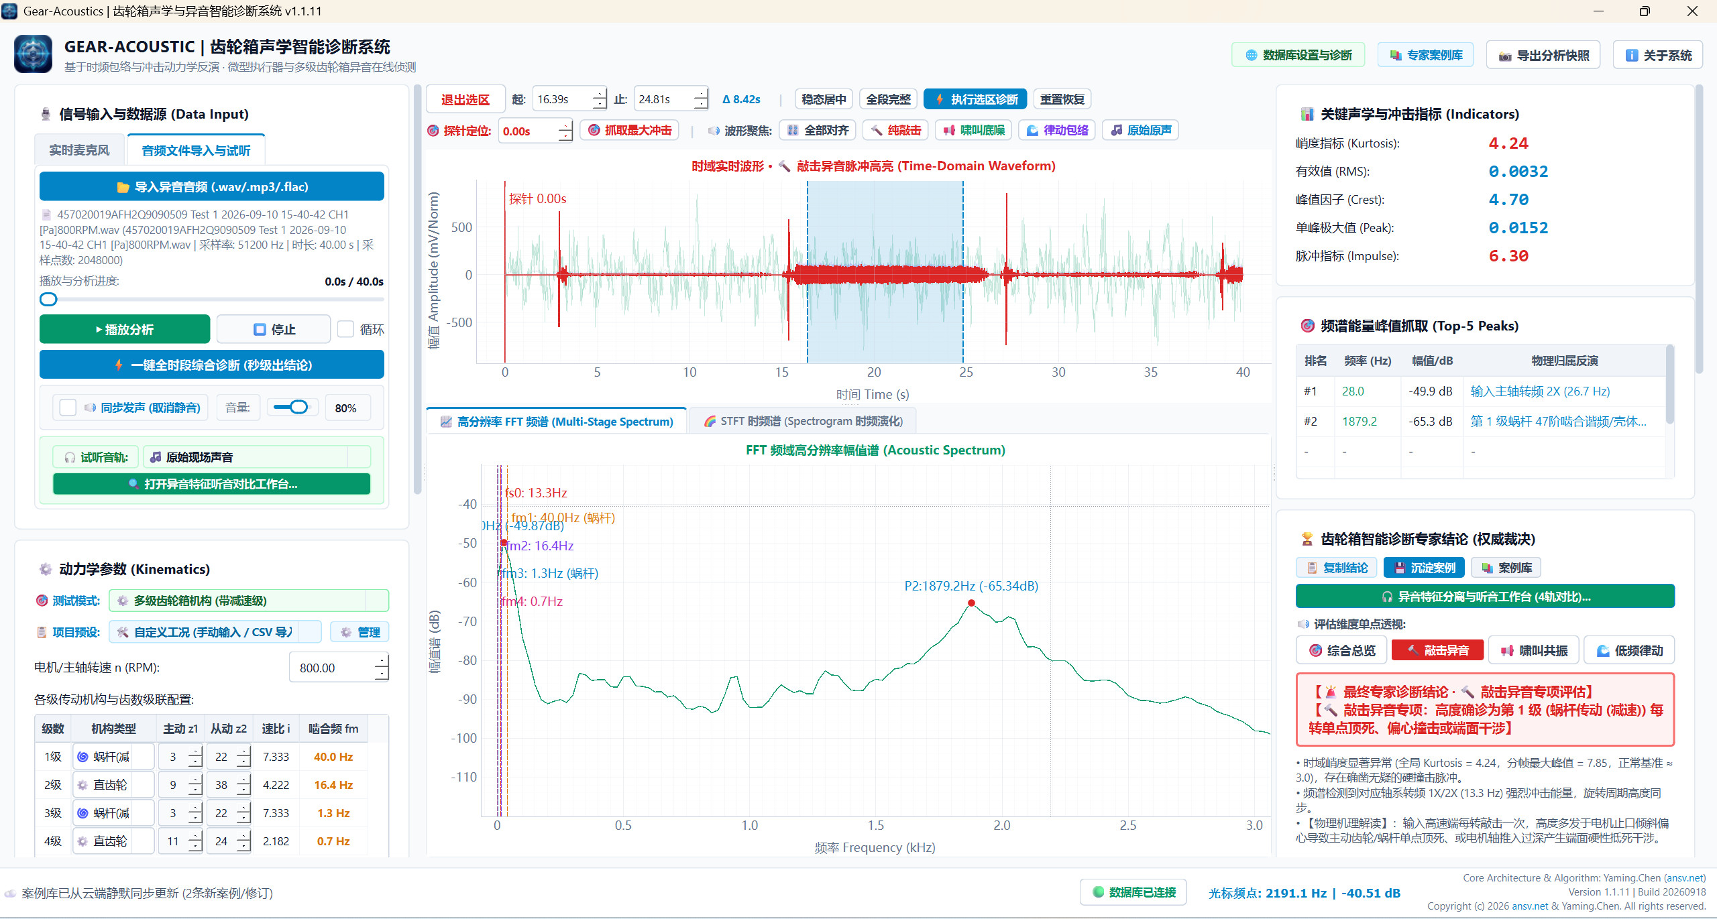Screen dimensions: 1717x919
Task: Click 一键全时段综合诊断 button
Action: 212,365
